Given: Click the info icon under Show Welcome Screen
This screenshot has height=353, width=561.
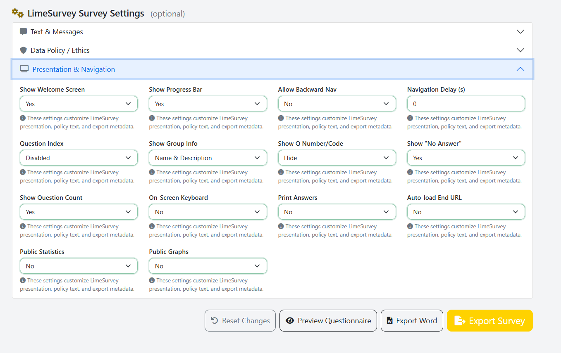Looking at the screenshot, I should pyautogui.click(x=23, y=118).
